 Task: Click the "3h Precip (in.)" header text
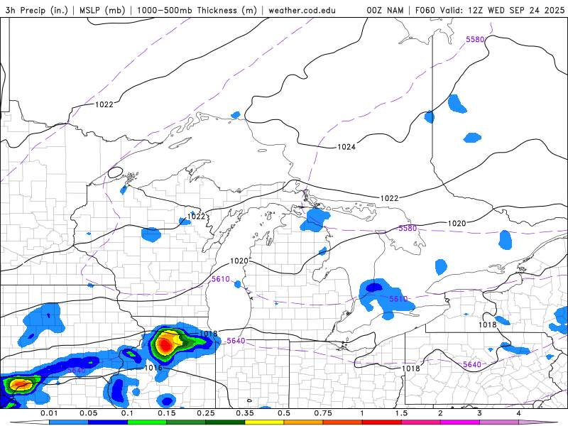37,10
